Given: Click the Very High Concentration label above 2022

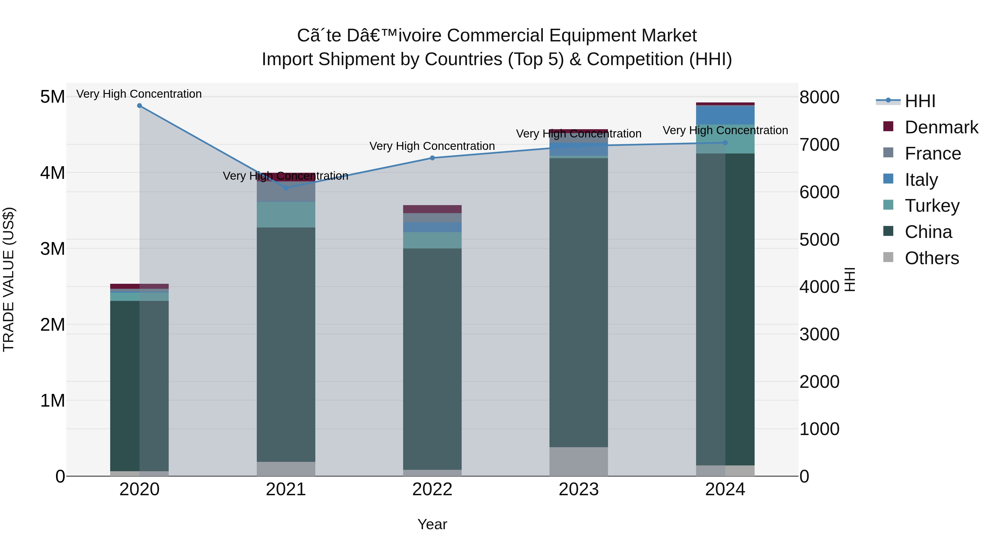Looking at the screenshot, I should click(x=432, y=146).
